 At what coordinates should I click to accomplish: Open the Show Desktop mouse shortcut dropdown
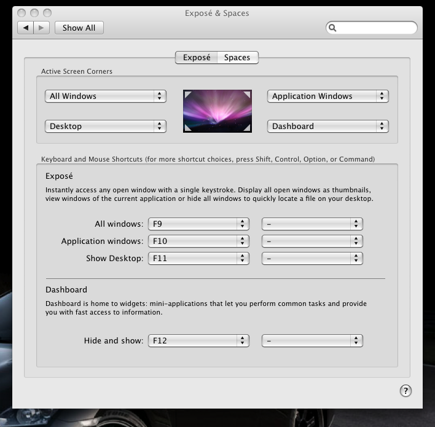click(x=312, y=258)
